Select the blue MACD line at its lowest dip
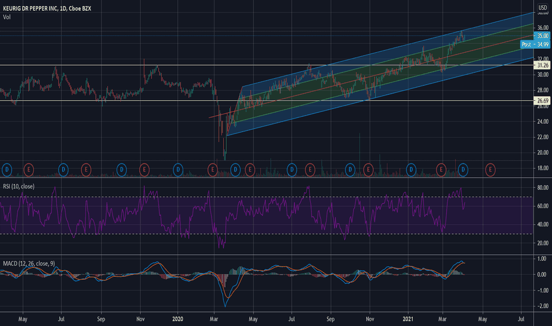The width and height of the screenshot is (552, 326). [225, 305]
